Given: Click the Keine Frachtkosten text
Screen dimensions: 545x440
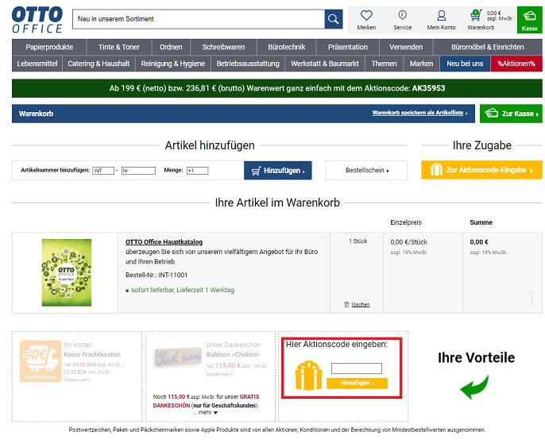Looking at the screenshot, I should pos(92,354).
